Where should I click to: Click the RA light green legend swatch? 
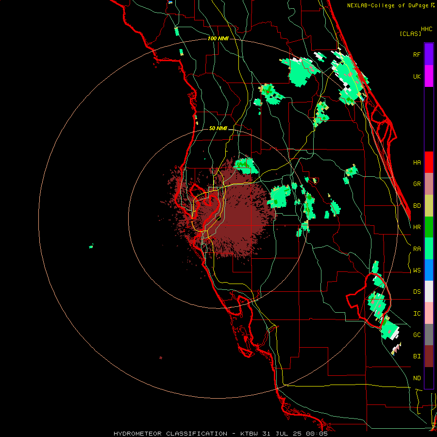click(x=429, y=249)
